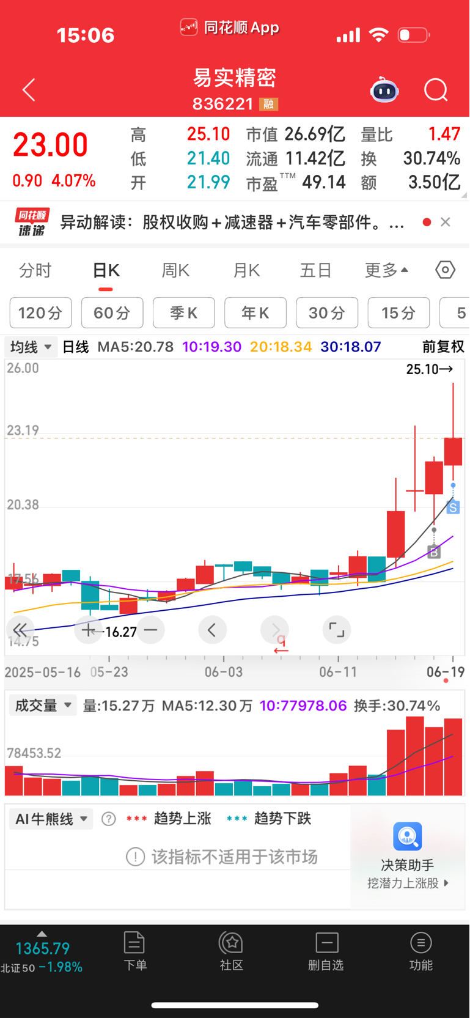
Task: Tap the 融 margin trading badge
Action: coord(268,105)
